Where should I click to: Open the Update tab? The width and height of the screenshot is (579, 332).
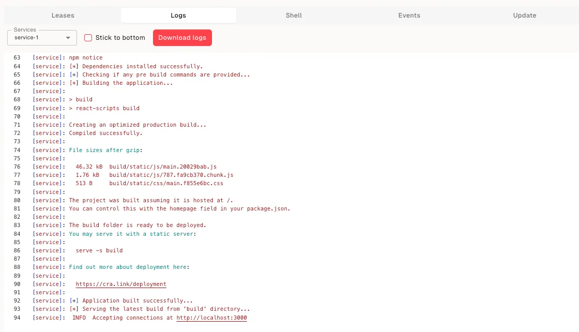[524, 16]
